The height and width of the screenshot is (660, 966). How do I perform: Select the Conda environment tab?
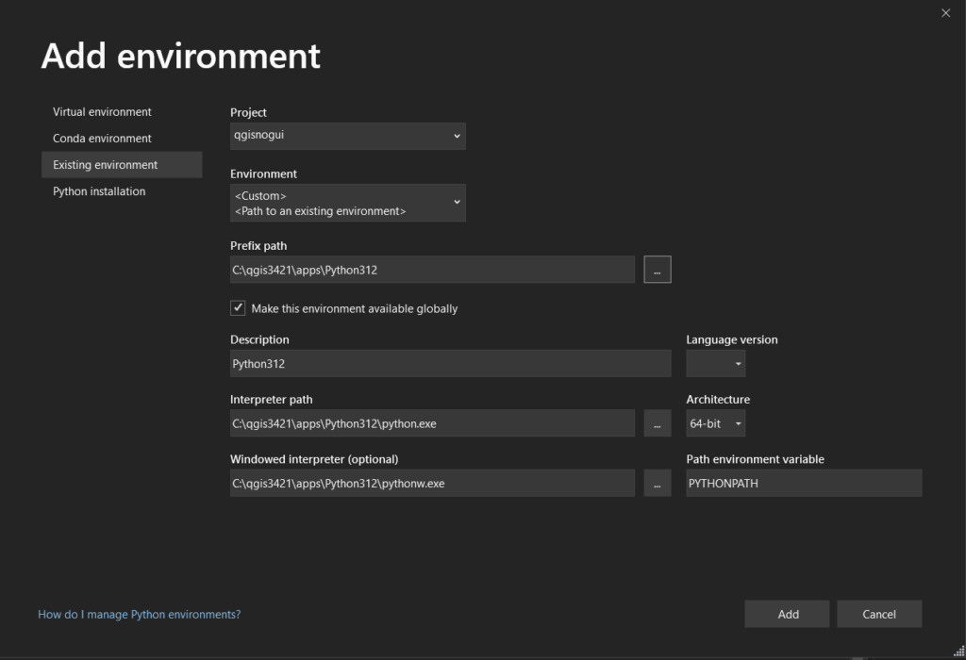102,138
